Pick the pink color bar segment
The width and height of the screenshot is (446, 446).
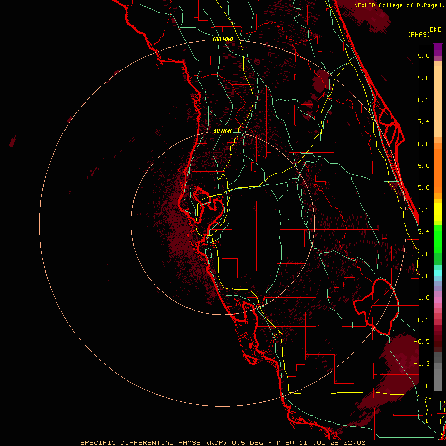pos(438,300)
